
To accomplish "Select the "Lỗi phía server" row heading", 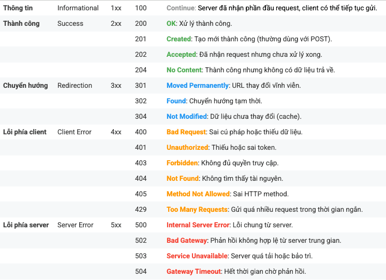I will [x=26, y=225].
